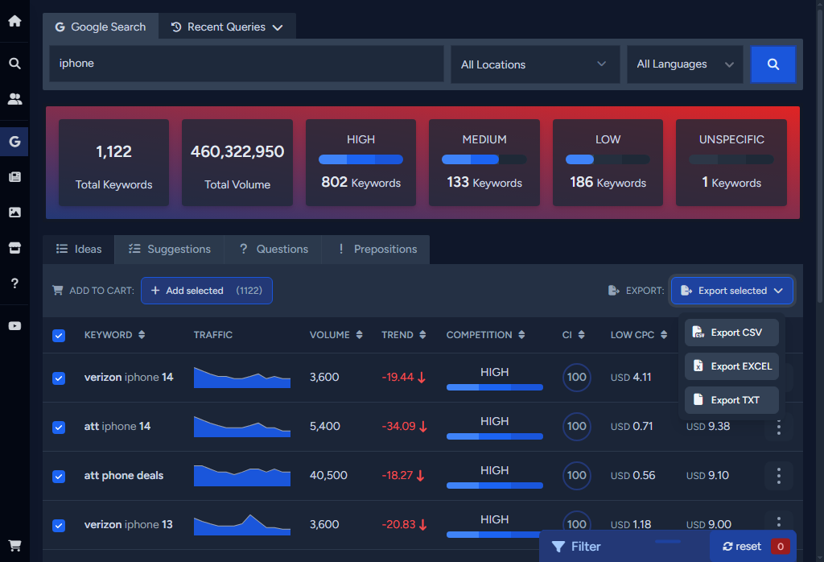Uncheck the att phone deals row
The height and width of the screenshot is (562, 824).
pos(59,477)
